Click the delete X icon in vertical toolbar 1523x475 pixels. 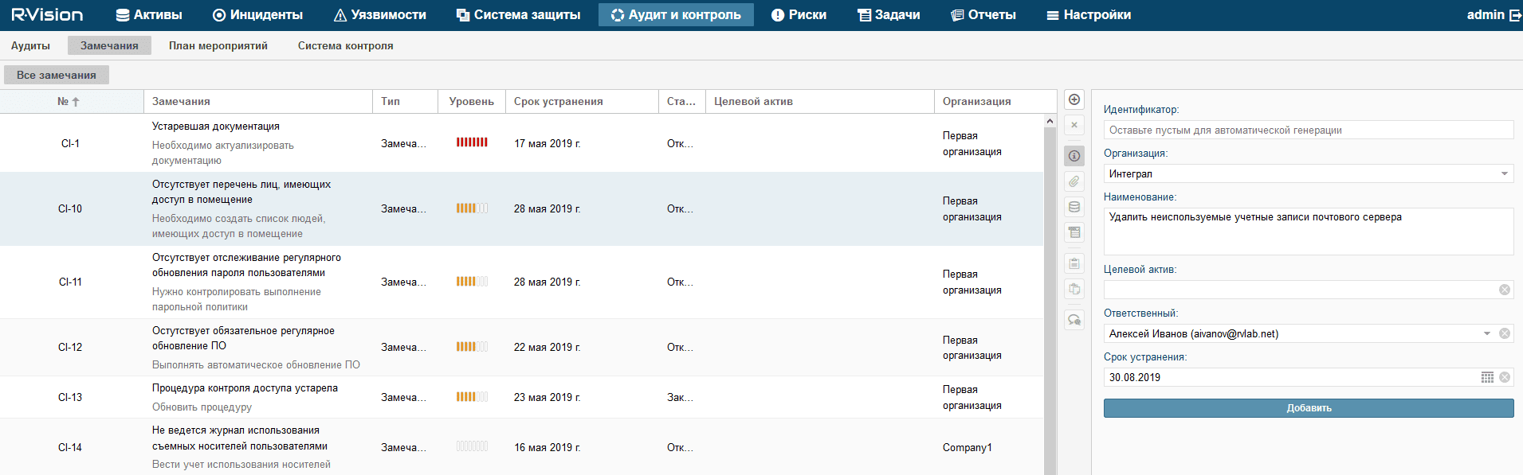click(1074, 125)
